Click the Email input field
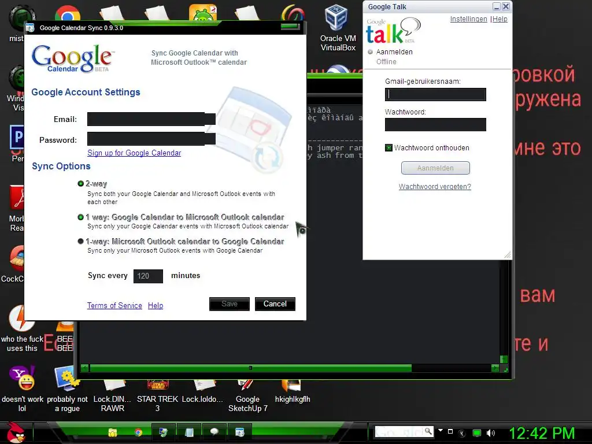Image resolution: width=592 pixels, height=444 pixels. point(151,119)
